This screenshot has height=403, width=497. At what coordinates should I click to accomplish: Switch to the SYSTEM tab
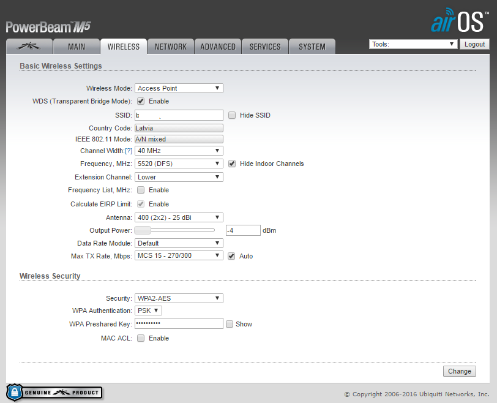click(312, 47)
